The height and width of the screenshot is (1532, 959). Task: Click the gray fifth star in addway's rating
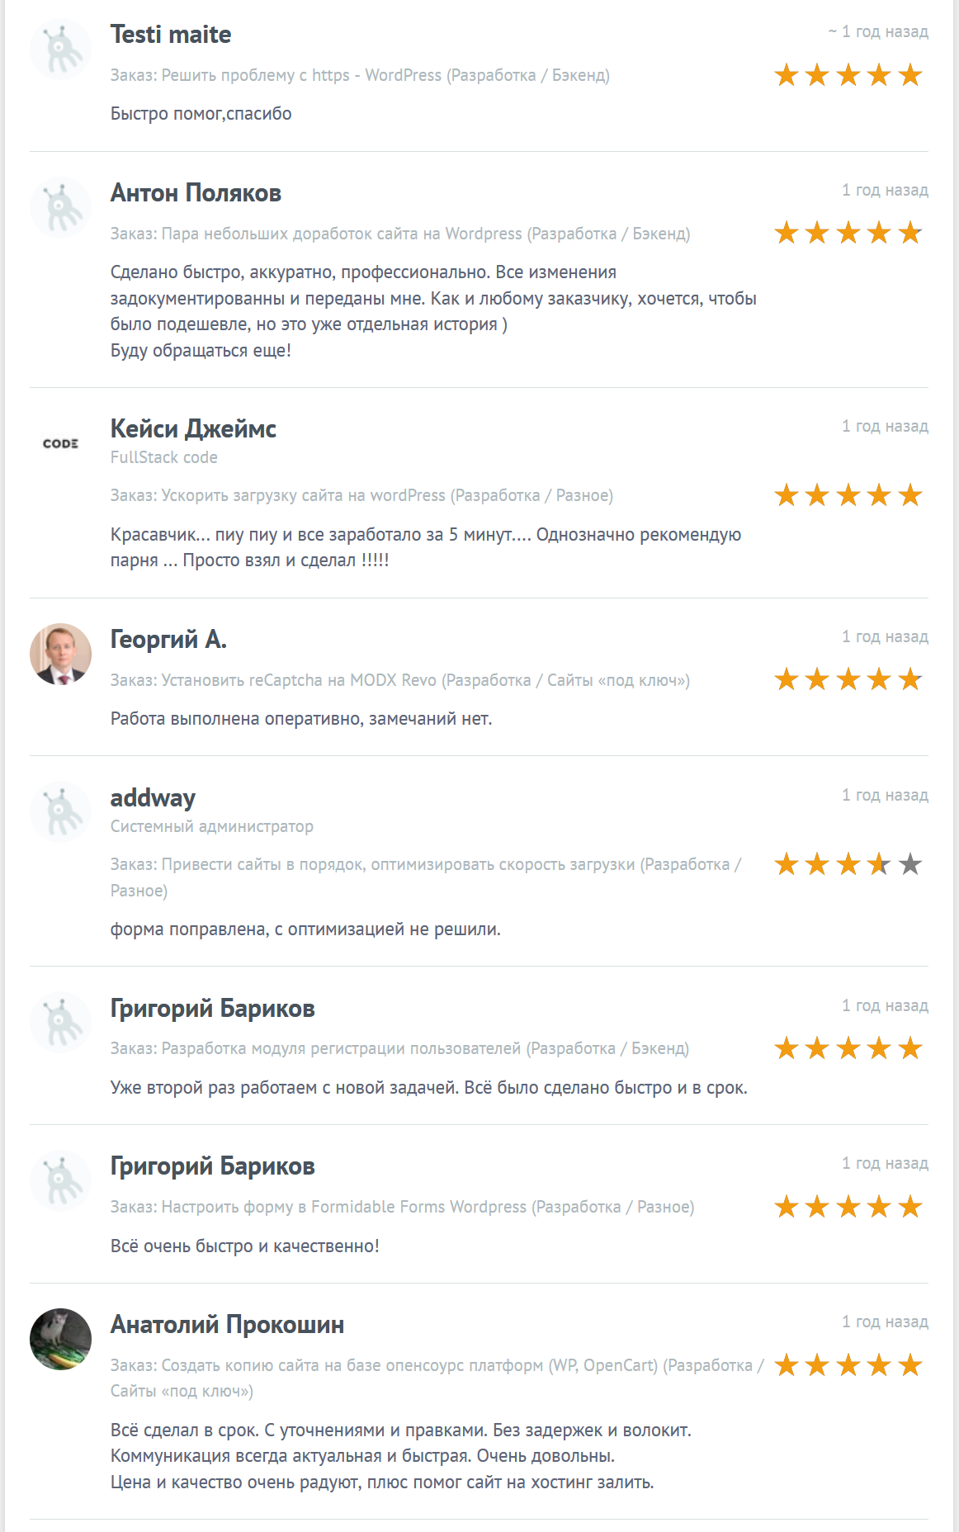click(x=910, y=864)
